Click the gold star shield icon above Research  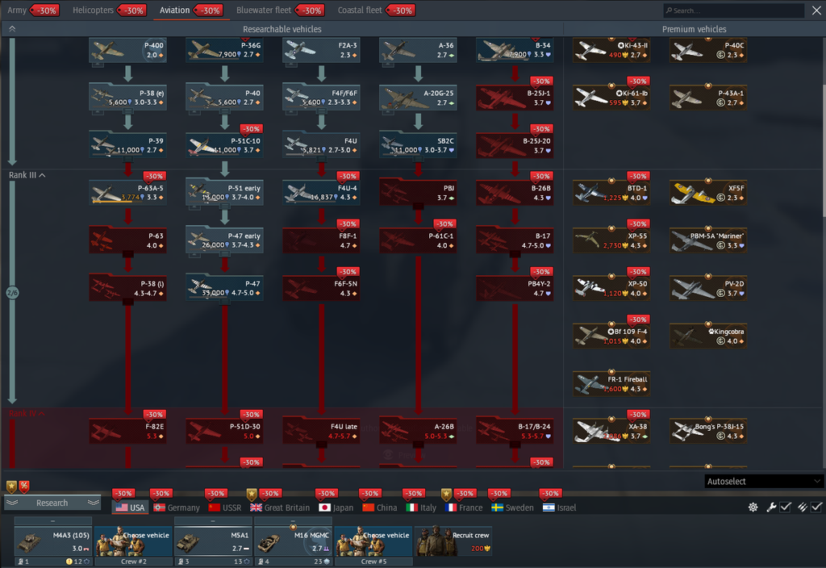tap(11, 487)
